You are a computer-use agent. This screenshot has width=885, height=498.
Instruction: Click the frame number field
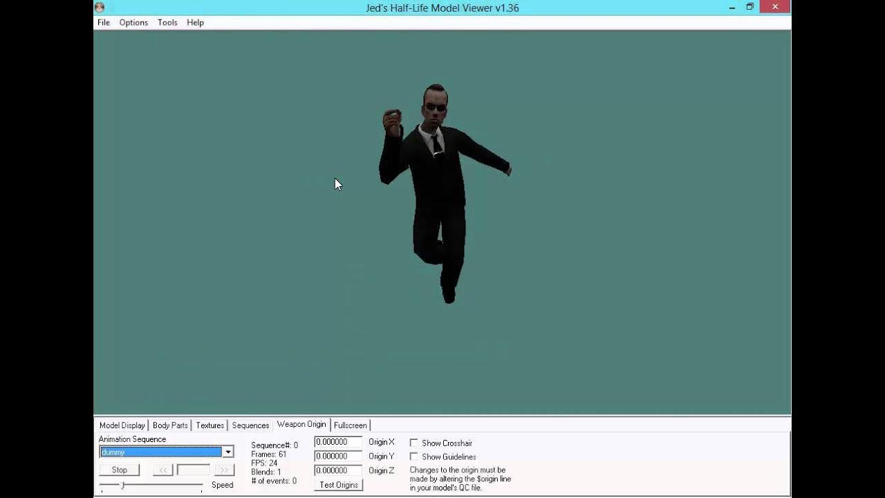pos(193,470)
